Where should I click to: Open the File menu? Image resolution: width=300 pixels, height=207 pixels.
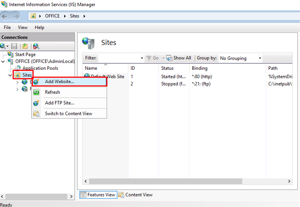tap(7, 27)
